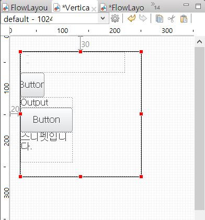Viewport: 205px width, 220px height.
Task: Click the settings gear icon
Action: tap(115, 18)
